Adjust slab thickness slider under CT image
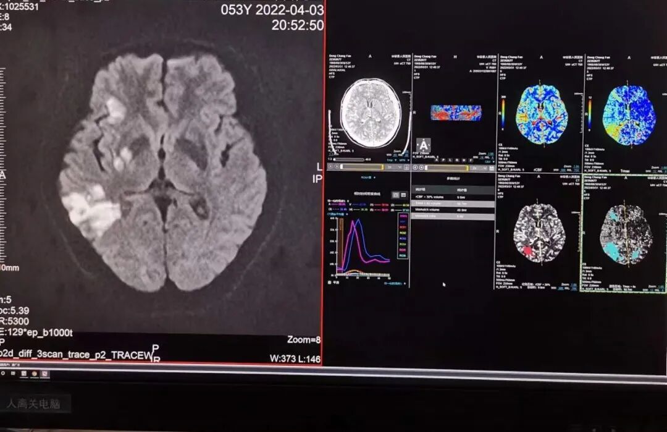This screenshot has width=667, height=432. [x=349, y=159]
